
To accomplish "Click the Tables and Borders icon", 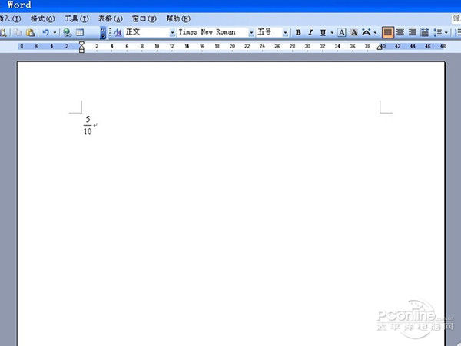I will (x=80, y=32).
